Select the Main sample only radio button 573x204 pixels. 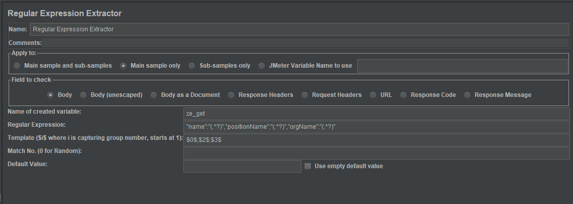tap(124, 66)
